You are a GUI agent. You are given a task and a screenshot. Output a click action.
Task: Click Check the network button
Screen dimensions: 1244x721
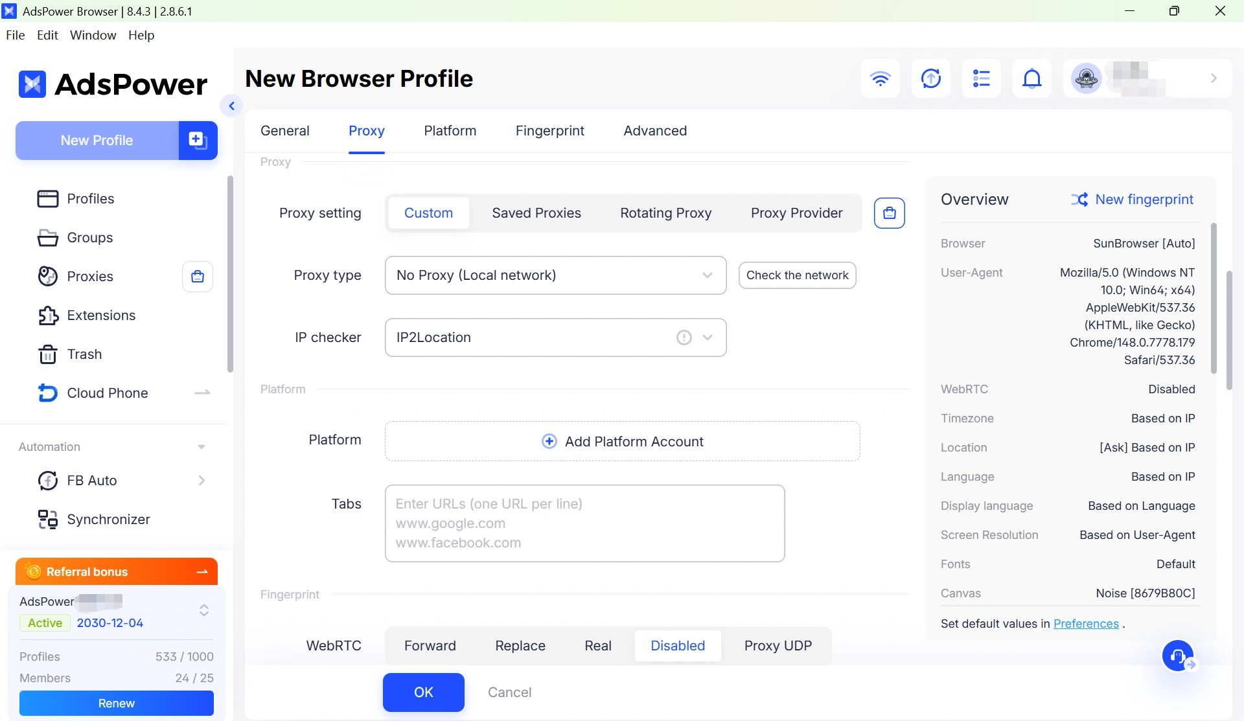(x=797, y=275)
